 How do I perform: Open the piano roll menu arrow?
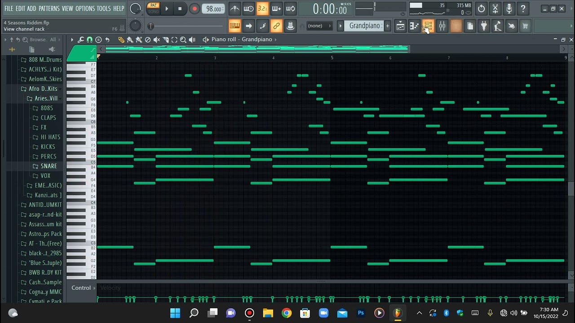pyautogui.click(x=72, y=39)
